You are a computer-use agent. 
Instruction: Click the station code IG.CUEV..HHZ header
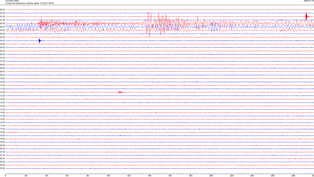point(12,1)
